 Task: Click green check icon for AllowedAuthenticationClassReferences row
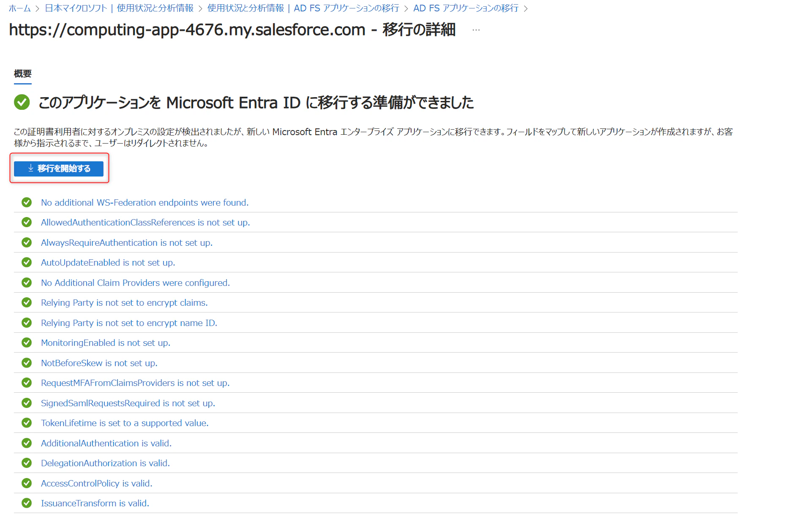[27, 223]
